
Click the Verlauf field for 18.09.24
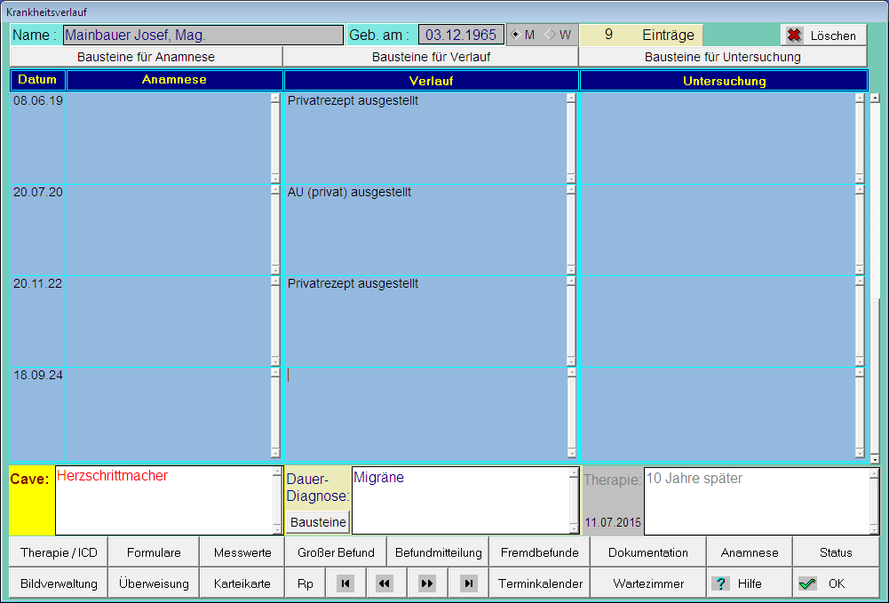tap(425, 413)
